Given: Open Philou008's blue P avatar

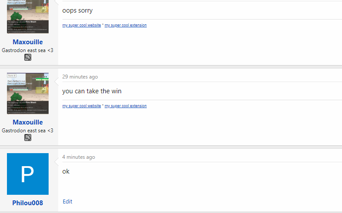Looking at the screenshot, I should 28,174.
